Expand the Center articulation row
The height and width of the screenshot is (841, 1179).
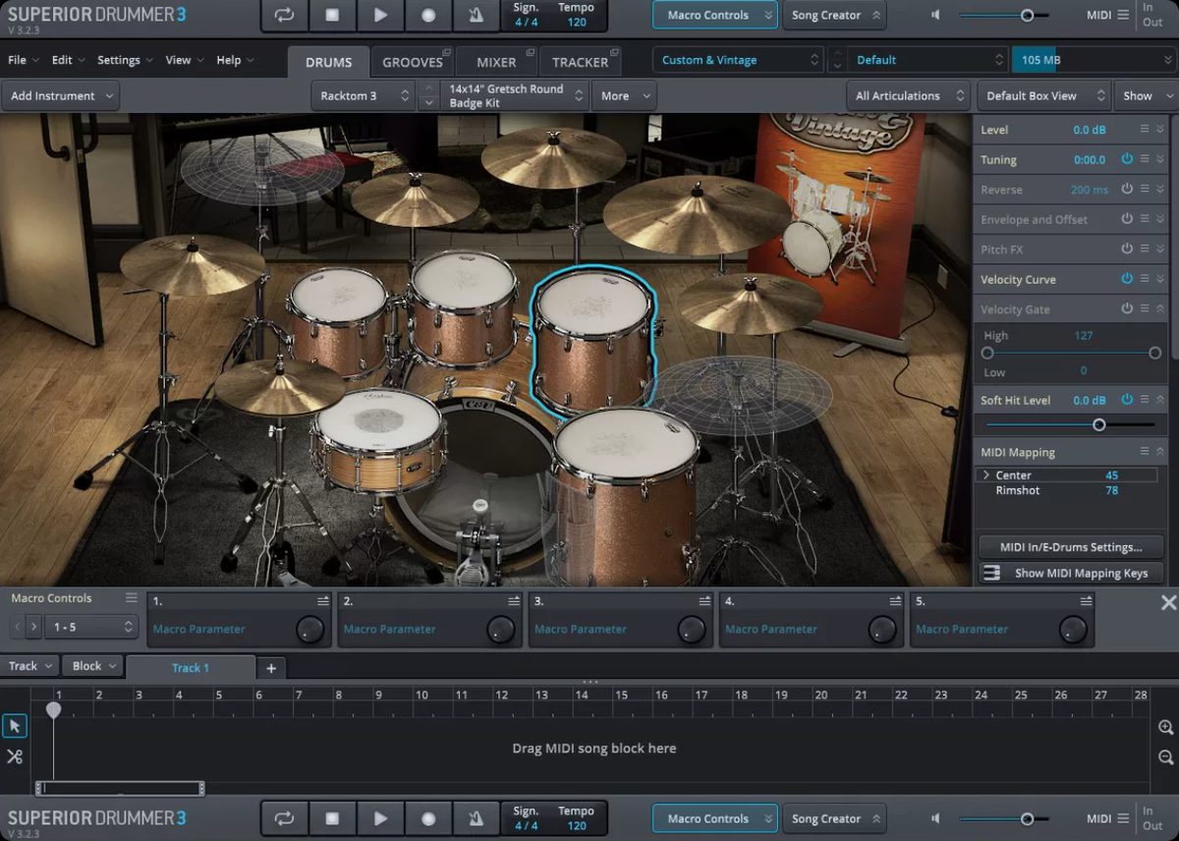[x=986, y=476]
